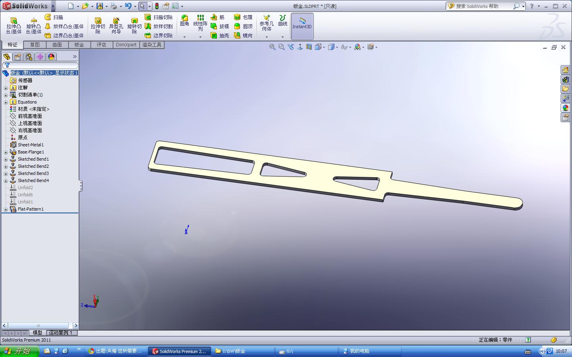Click the Section View icon in view toolbar
Screen dimensions: 572x357
(x=309, y=47)
